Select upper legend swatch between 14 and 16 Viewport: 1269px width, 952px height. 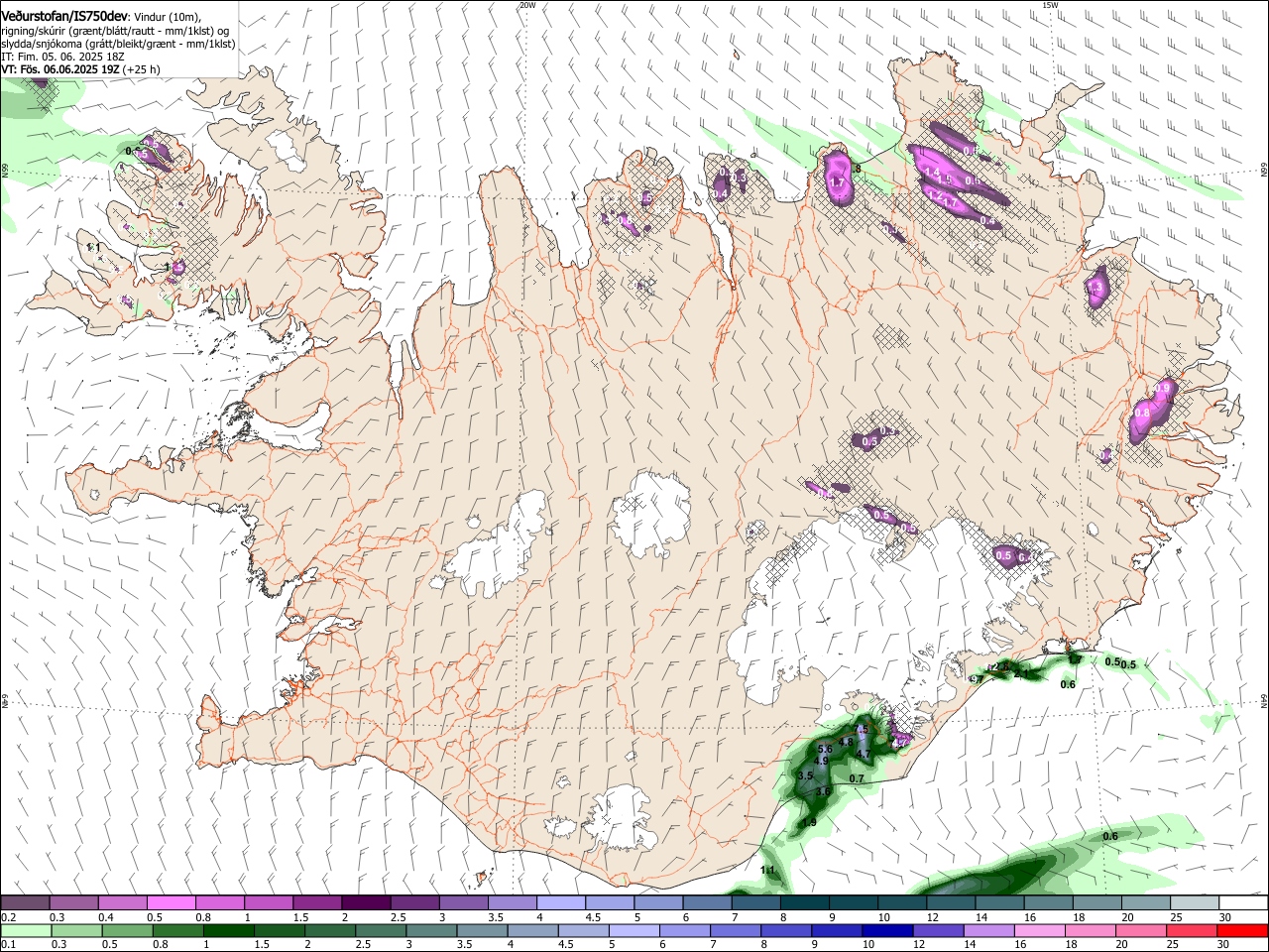click(999, 903)
